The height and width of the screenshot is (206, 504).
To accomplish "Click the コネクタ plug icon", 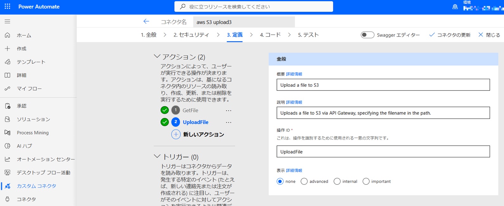I will [7, 199].
